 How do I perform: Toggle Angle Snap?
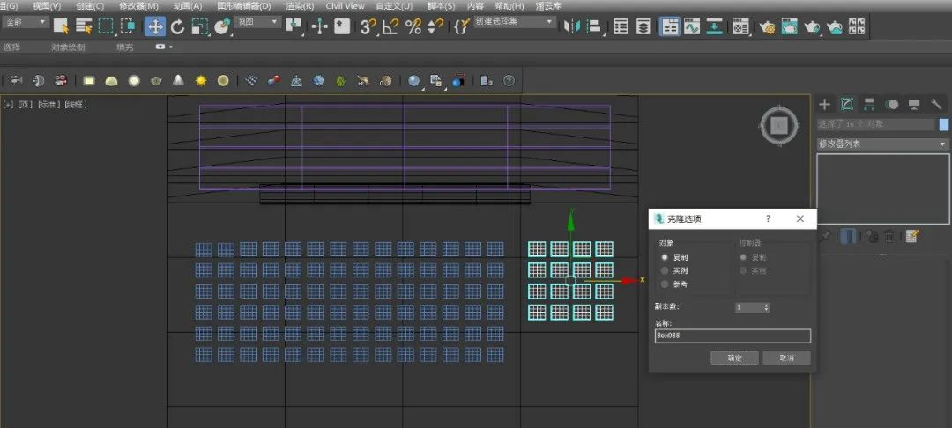[x=390, y=26]
